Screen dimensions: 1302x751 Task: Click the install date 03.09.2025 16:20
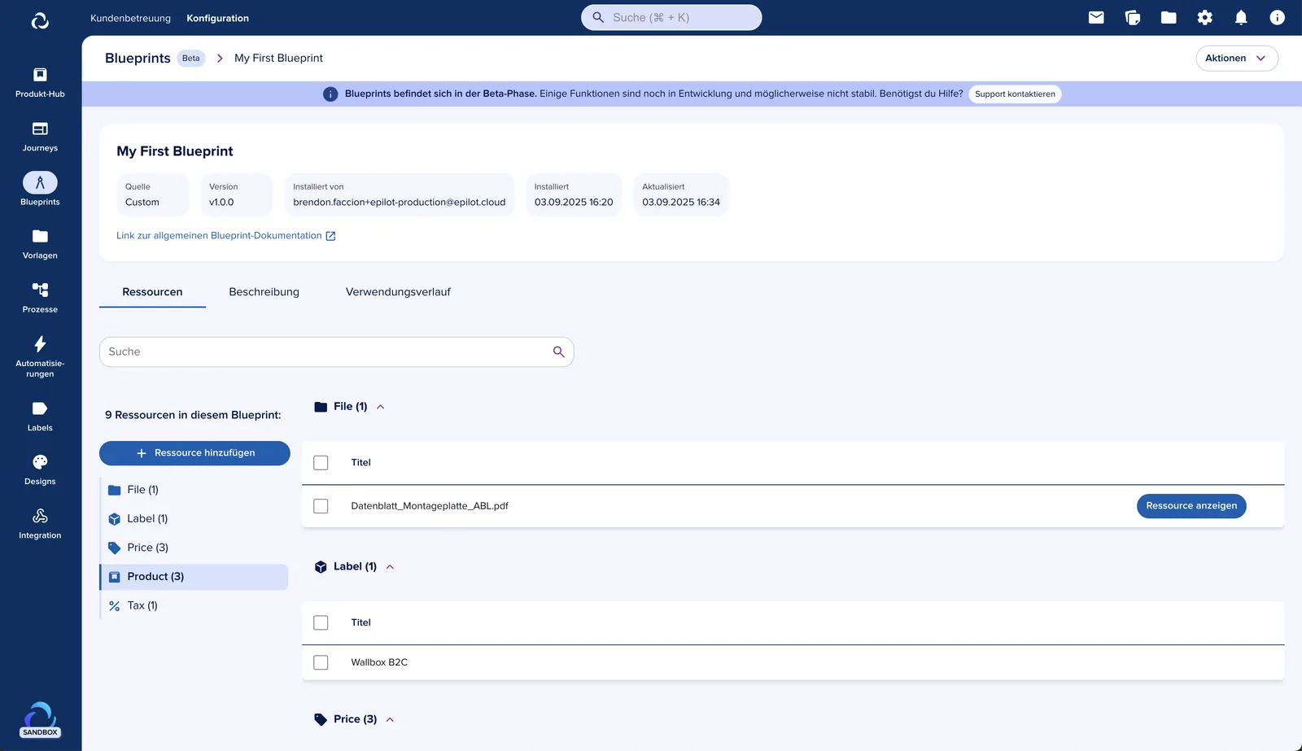point(574,203)
